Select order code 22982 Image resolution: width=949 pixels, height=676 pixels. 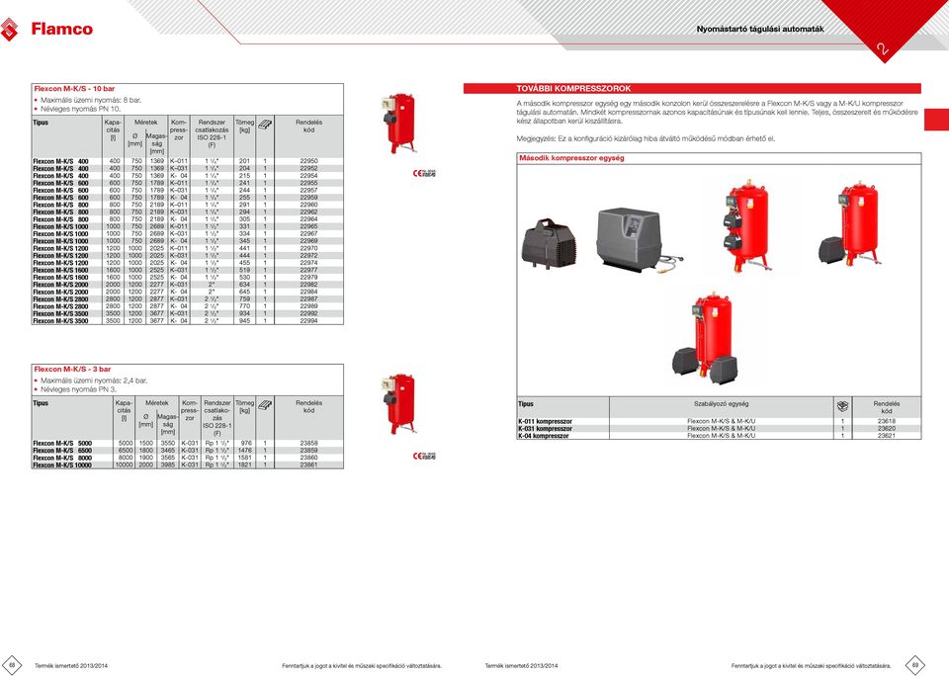pyautogui.click(x=308, y=285)
